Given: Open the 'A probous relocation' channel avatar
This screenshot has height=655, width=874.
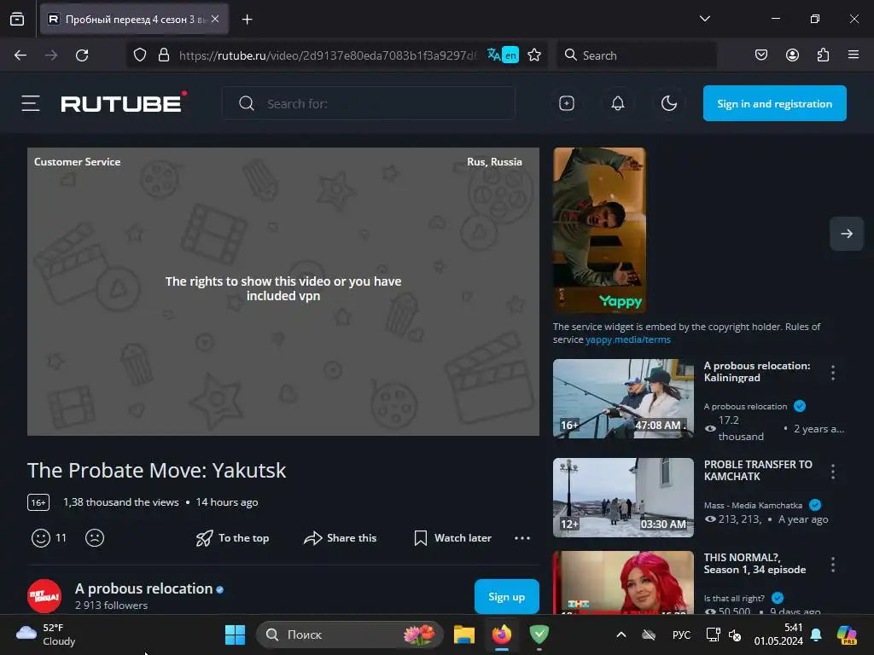Looking at the screenshot, I should coord(44,596).
